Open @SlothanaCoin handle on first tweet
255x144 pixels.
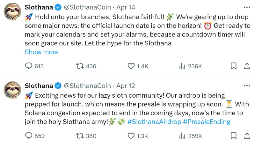(x=88, y=7)
